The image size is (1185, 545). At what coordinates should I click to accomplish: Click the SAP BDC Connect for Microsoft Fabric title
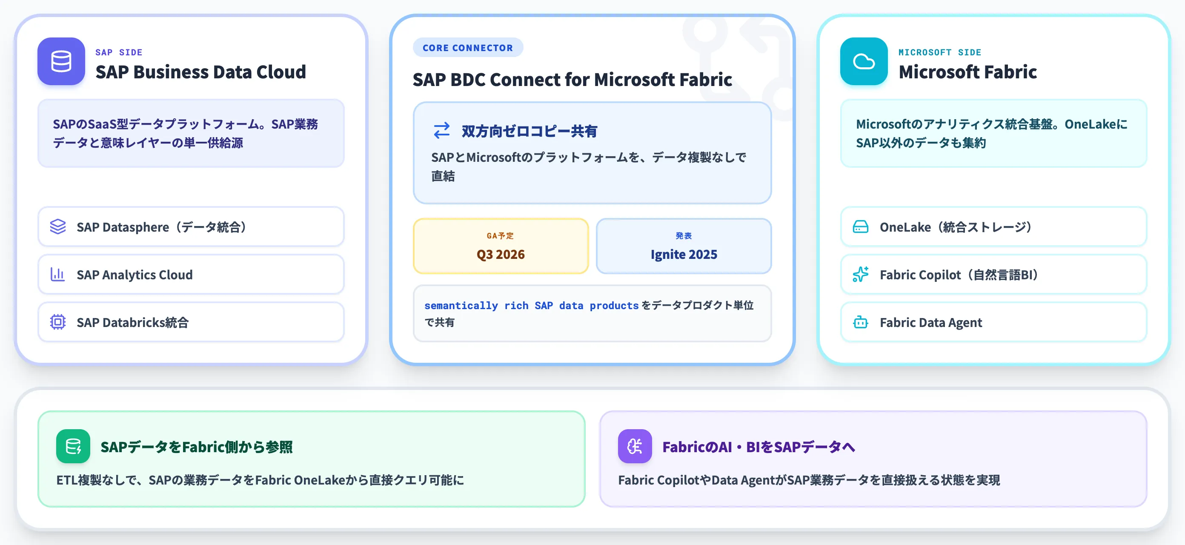[x=572, y=80]
